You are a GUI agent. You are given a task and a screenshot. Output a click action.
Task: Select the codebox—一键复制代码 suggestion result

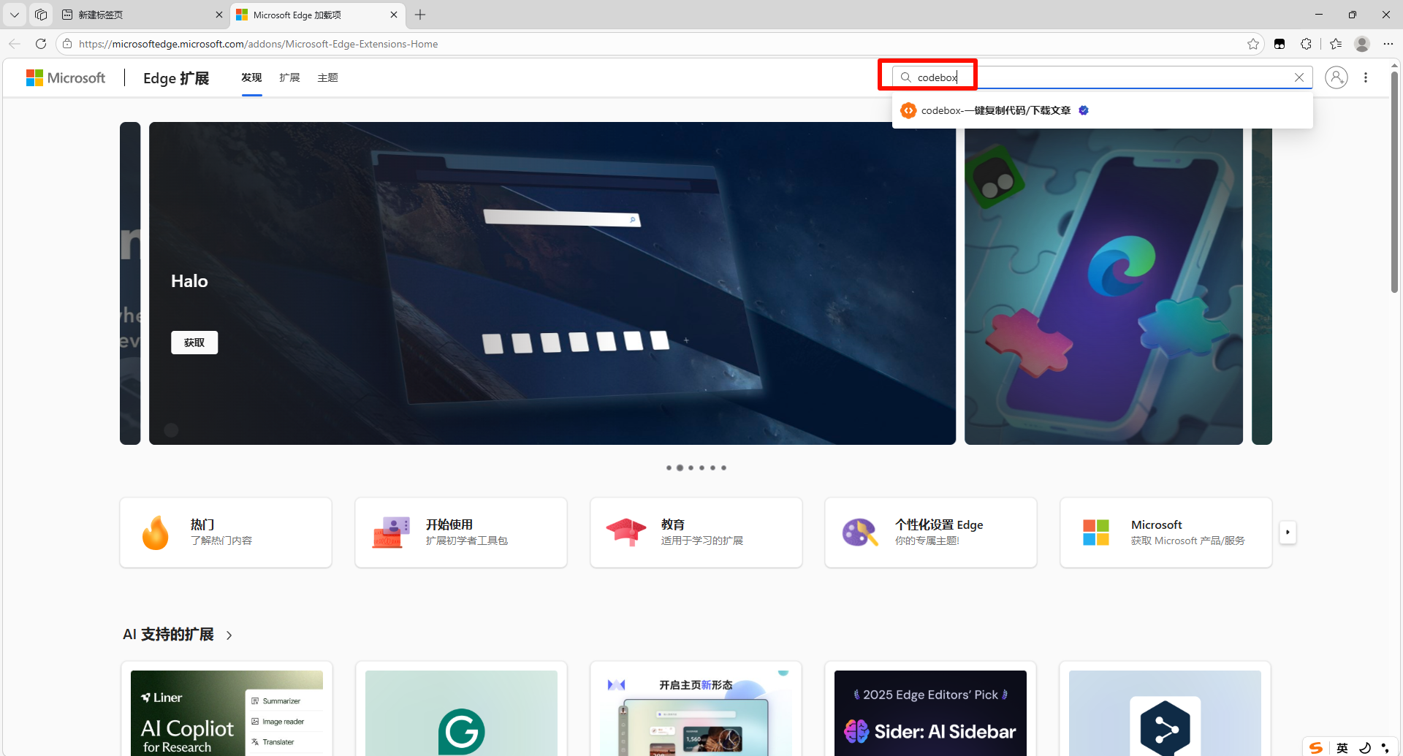pyautogui.click(x=994, y=110)
